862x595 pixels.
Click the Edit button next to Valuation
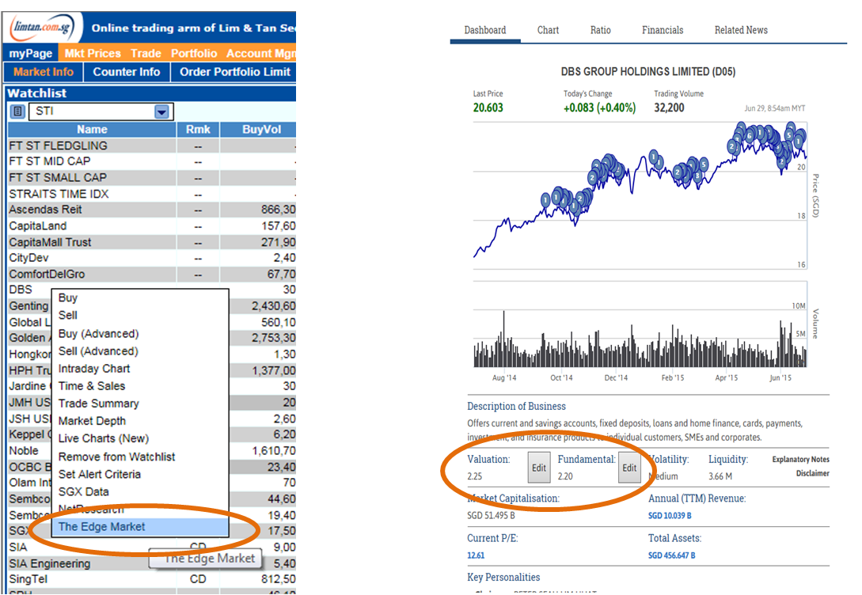tap(539, 468)
